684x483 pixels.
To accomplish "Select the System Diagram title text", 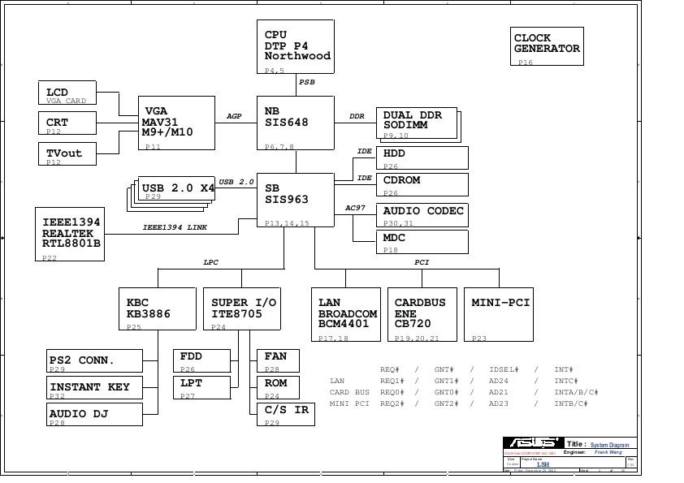I will point(609,445).
